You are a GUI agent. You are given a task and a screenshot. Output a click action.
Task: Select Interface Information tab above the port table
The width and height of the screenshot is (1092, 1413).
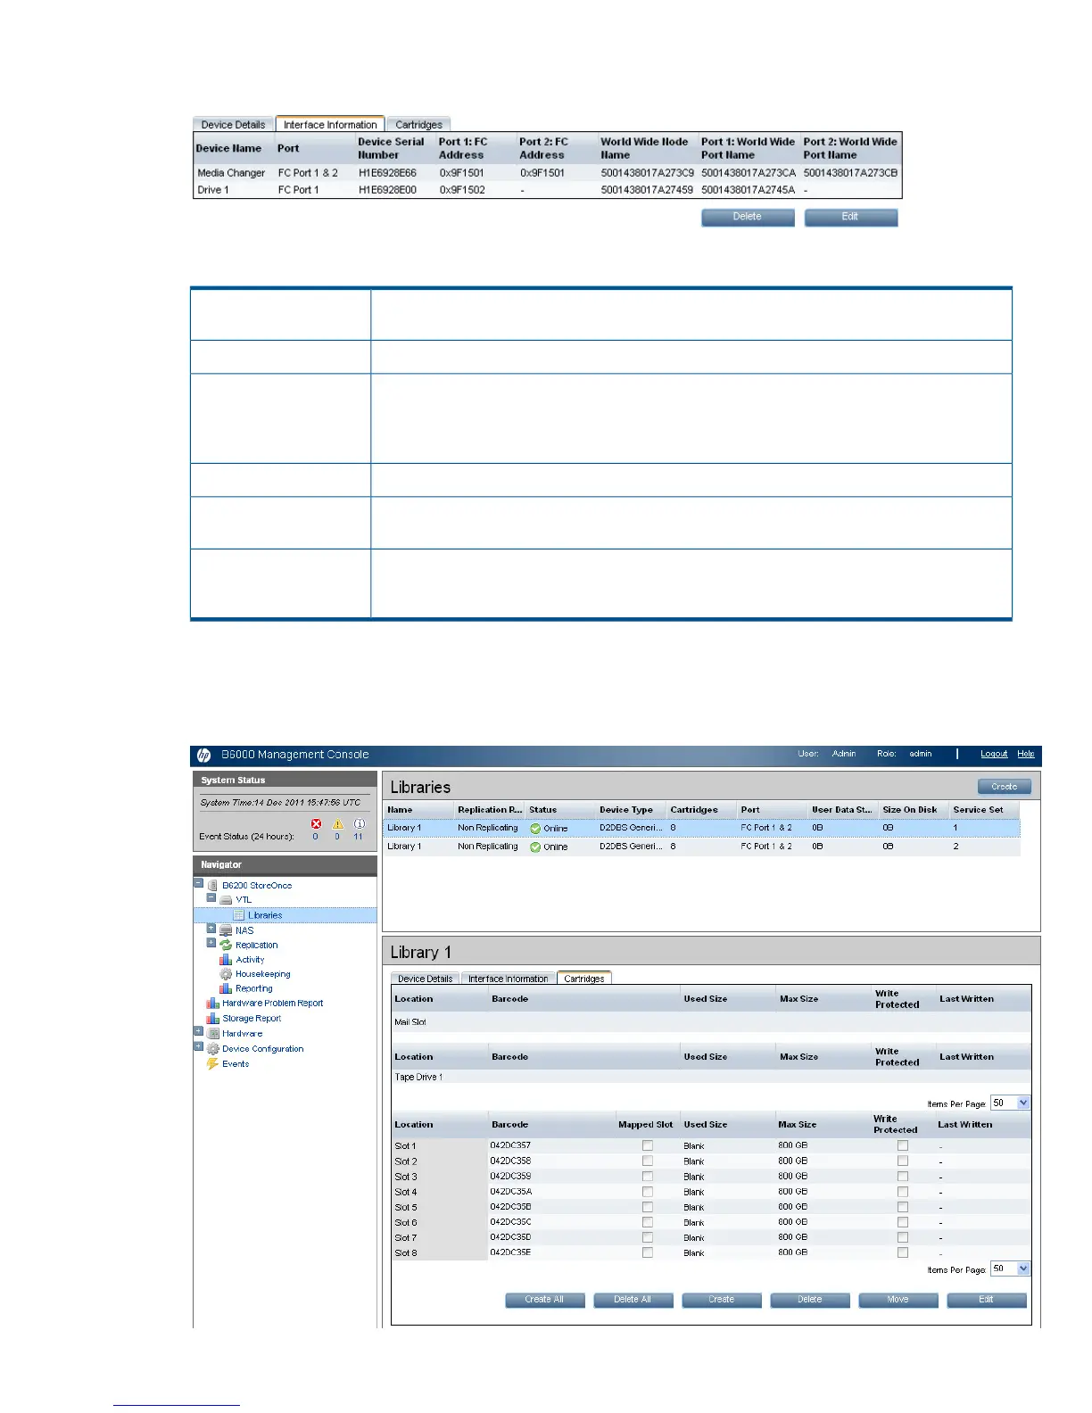pos(330,125)
